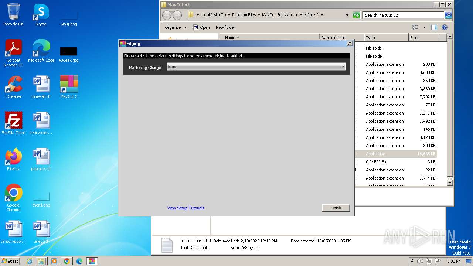
Task: Toggle the Explorer preview pane
Action: coord(434,27)
